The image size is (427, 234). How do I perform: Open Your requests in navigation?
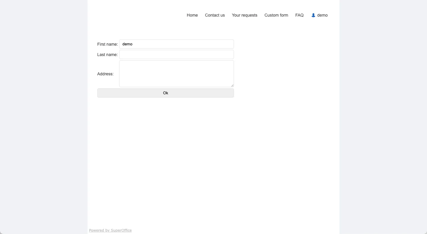(244, 15)
